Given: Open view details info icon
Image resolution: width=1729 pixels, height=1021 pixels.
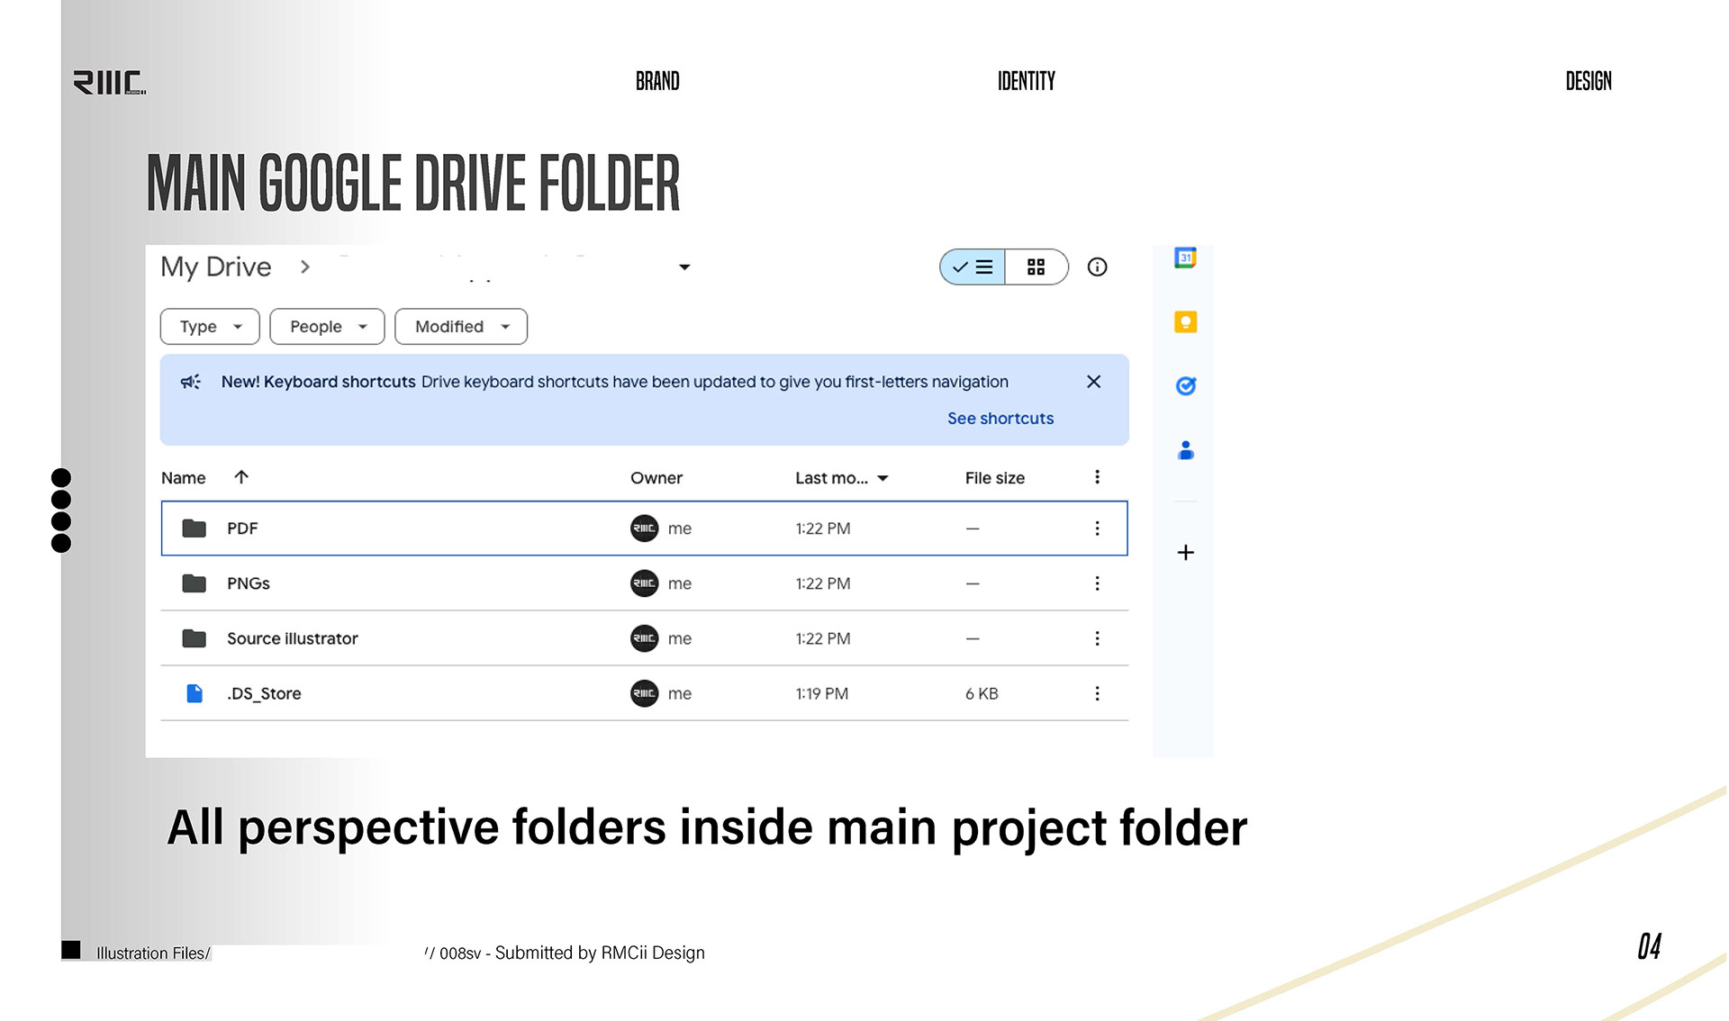Looking at the screenshot, I should tap(1097, 267).
